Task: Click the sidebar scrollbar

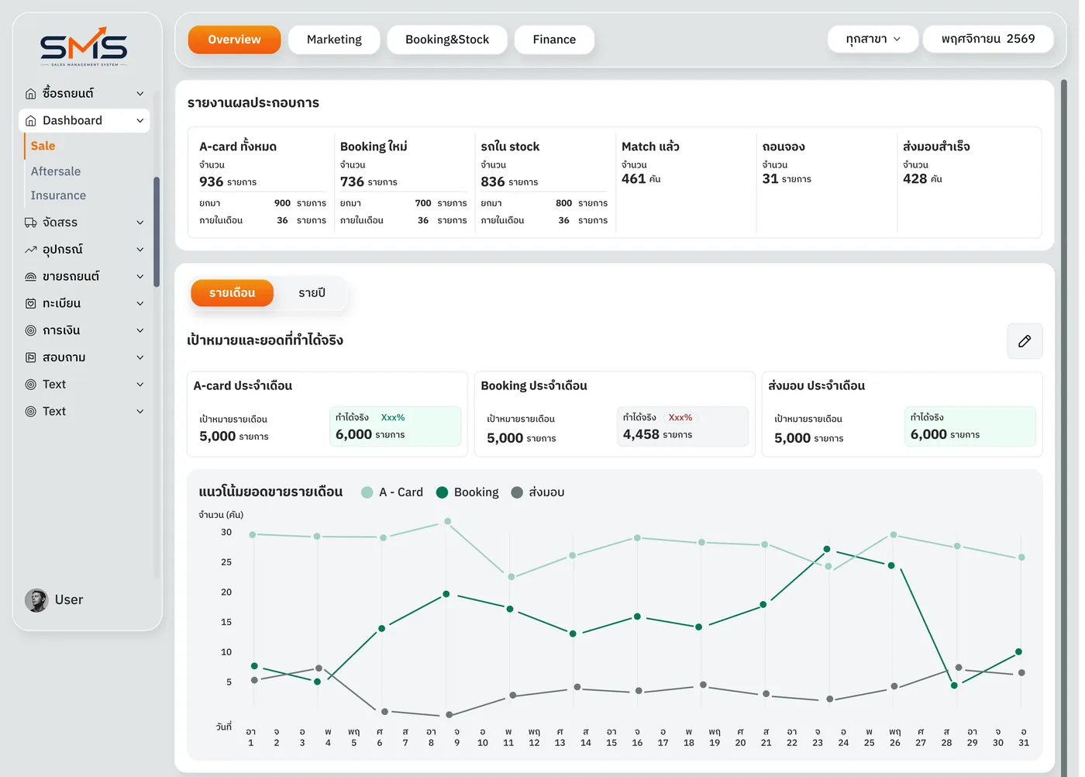Action: coord(157,233)
